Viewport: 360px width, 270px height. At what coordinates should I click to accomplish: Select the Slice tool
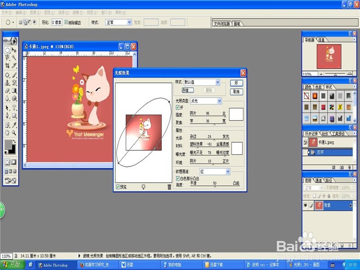14,66
